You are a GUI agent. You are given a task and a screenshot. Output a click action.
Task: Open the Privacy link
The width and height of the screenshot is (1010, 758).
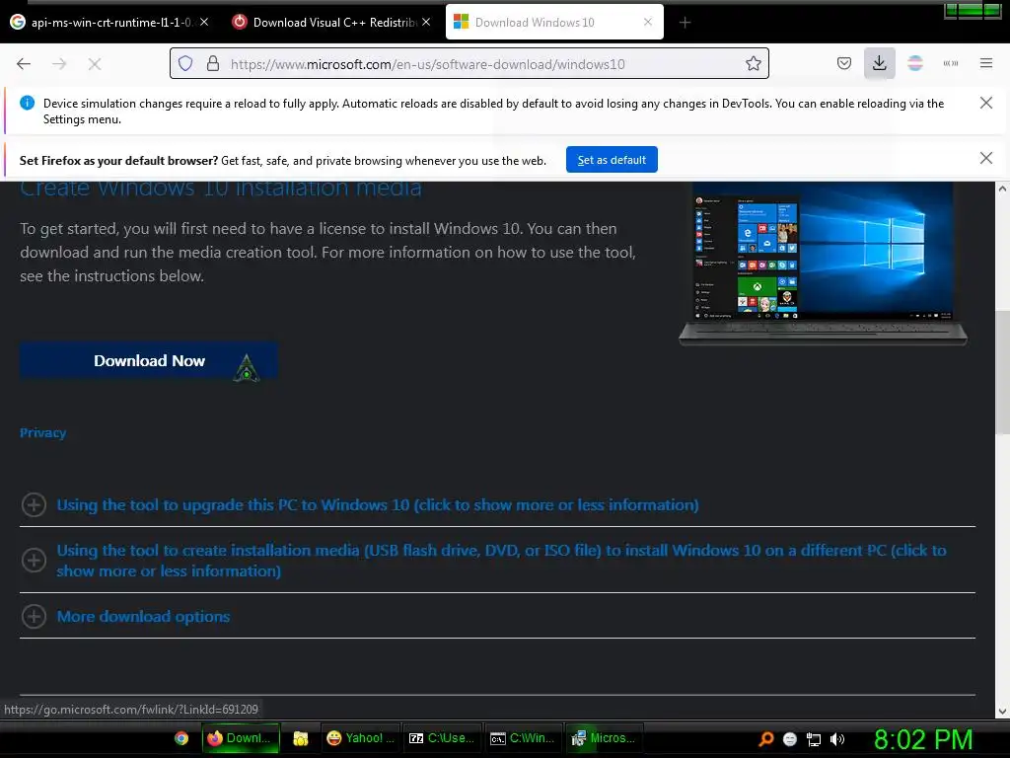(42, 432)
